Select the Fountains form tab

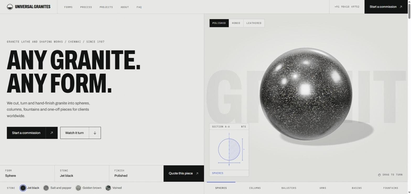click(391, 188)
